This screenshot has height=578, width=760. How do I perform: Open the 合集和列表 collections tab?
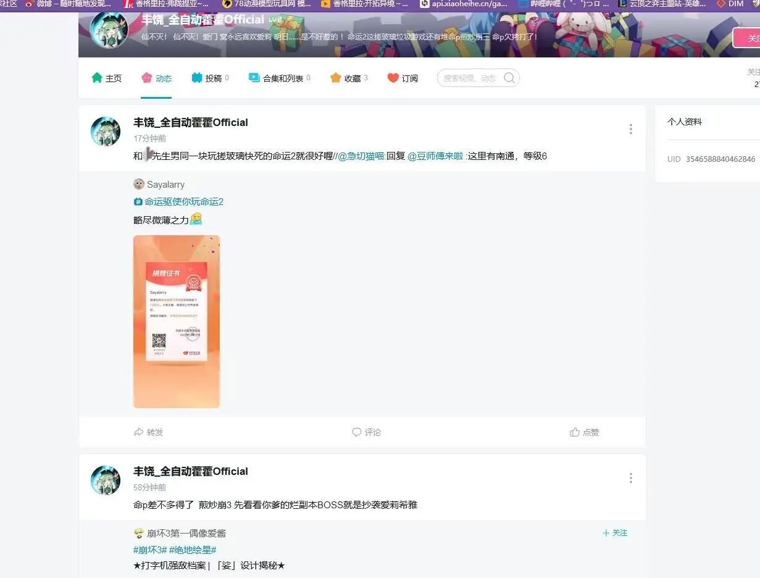pos(279,78)
